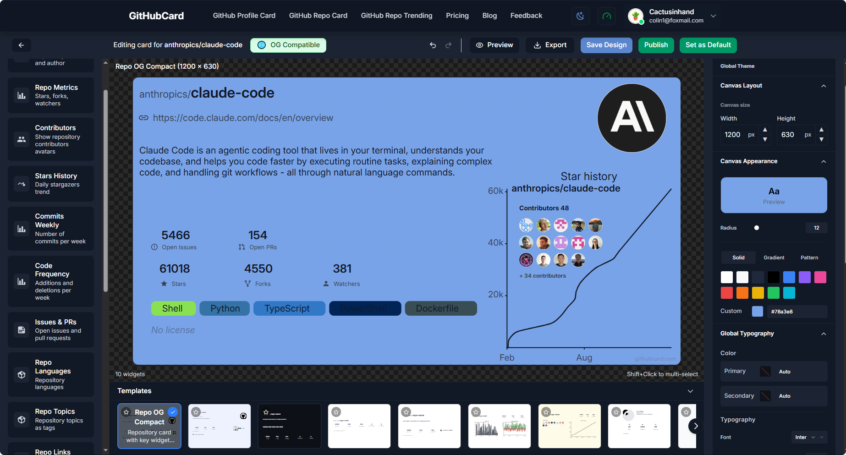The width and height of the screenshot is (846, 455).
Task: Click the Code Frequency chart icon
Action: [22, 281]
